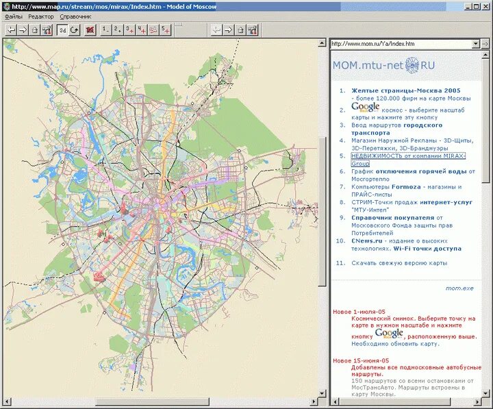Open Компьютеры Formoza link

(406, 190)
